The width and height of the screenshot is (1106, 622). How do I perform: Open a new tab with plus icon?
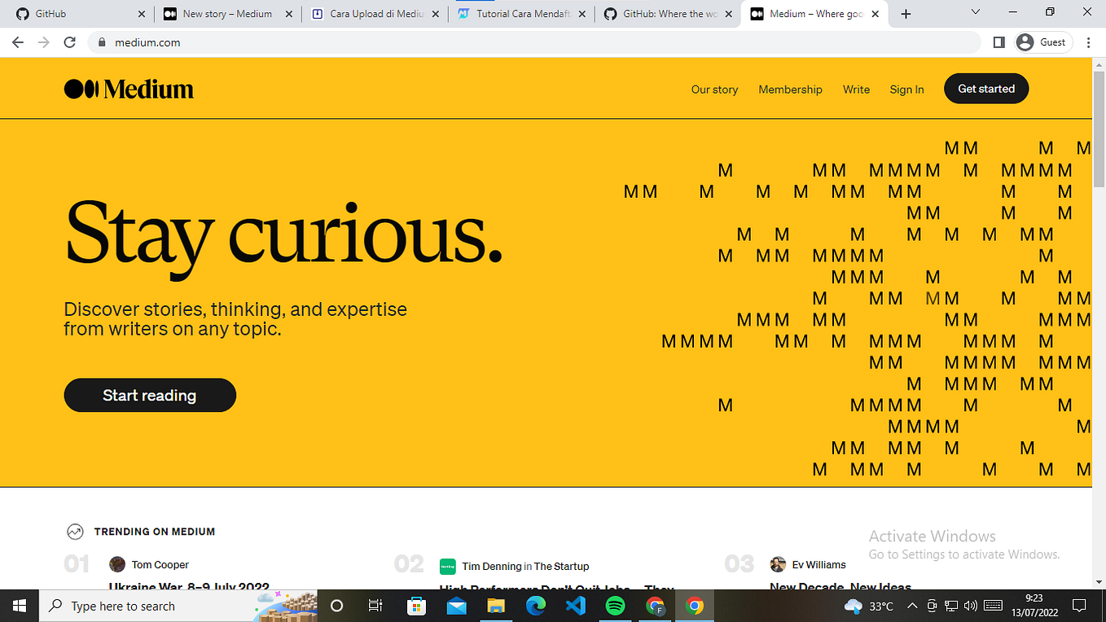[906, 14]
